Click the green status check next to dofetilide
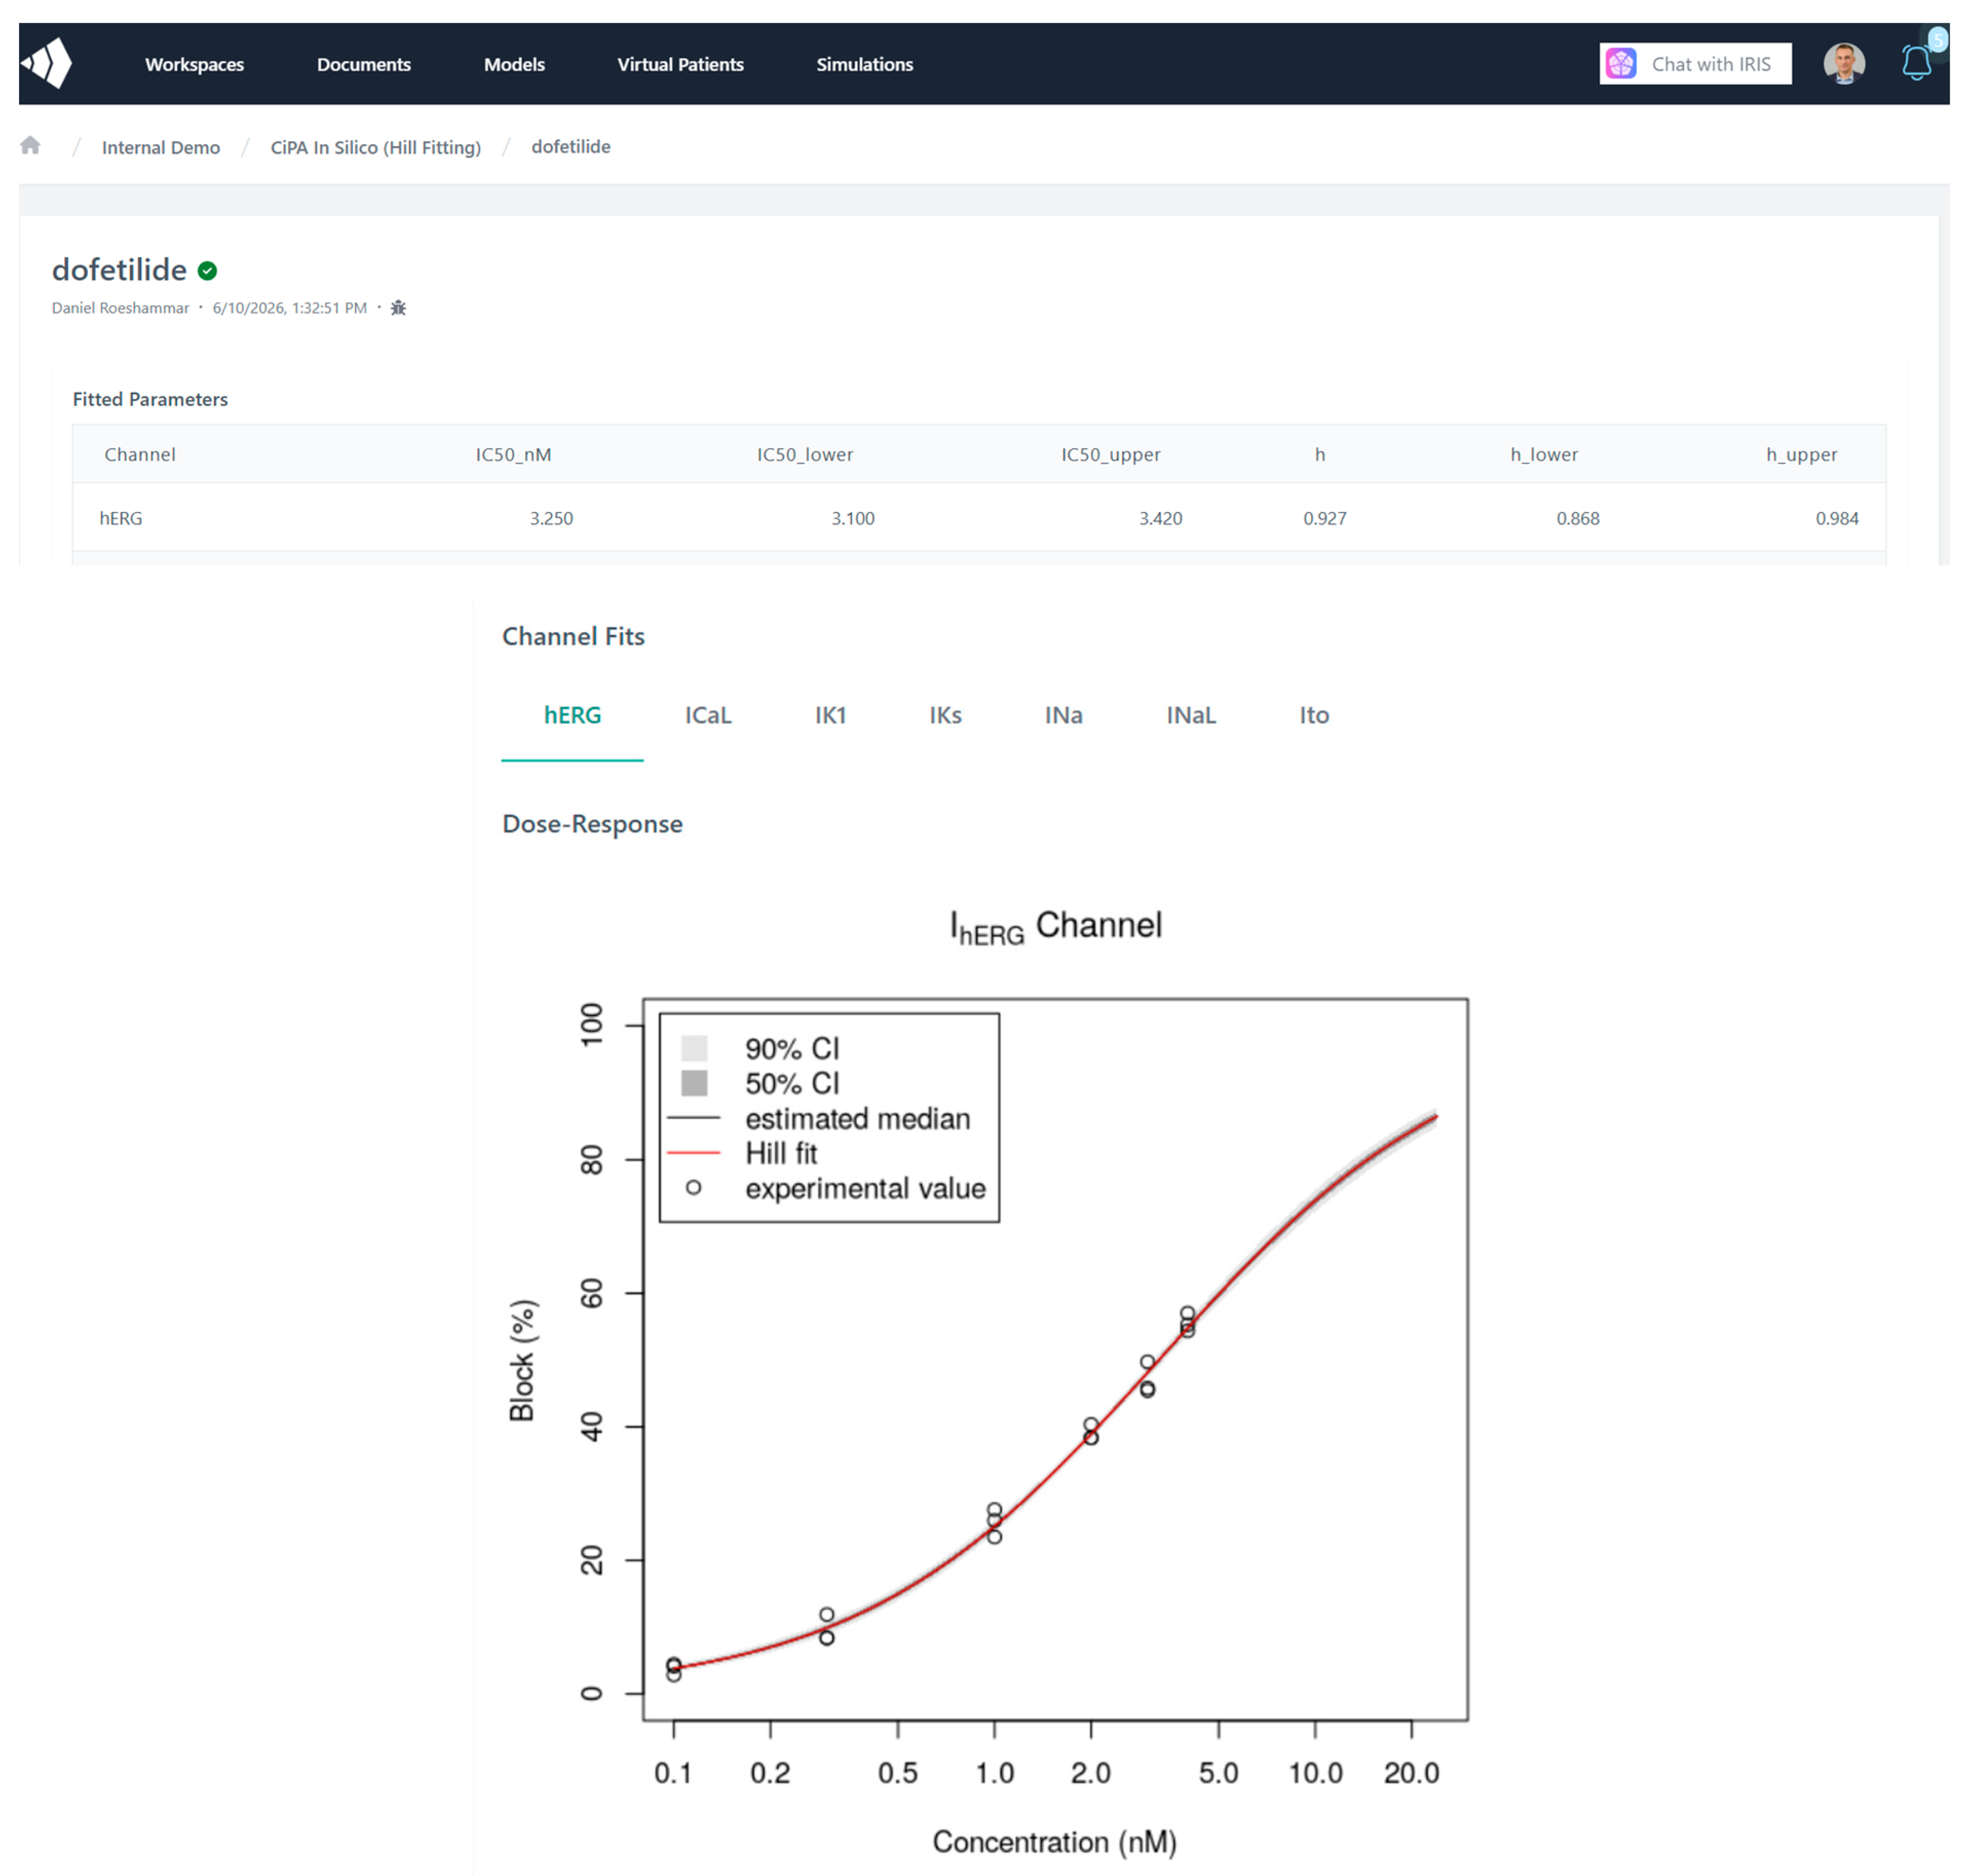The width and height of the screenshot is (1965, 1876). click(208, 270)
